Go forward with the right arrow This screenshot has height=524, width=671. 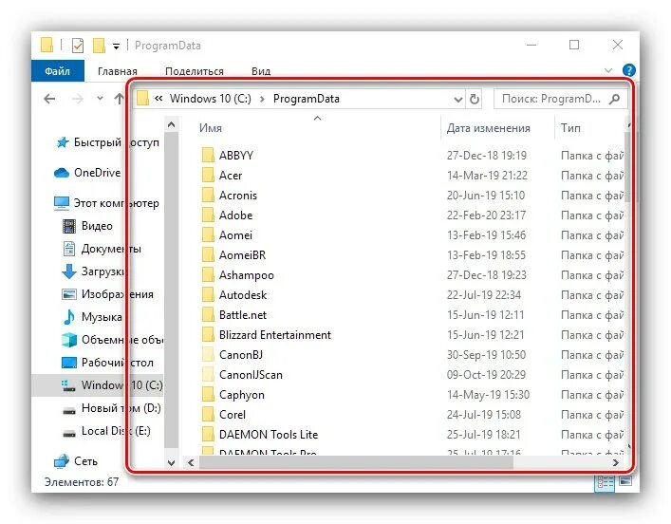click(x=78, y=99)
